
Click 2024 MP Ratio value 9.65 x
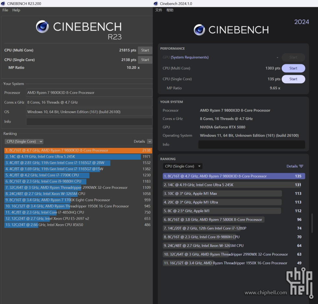275,88
